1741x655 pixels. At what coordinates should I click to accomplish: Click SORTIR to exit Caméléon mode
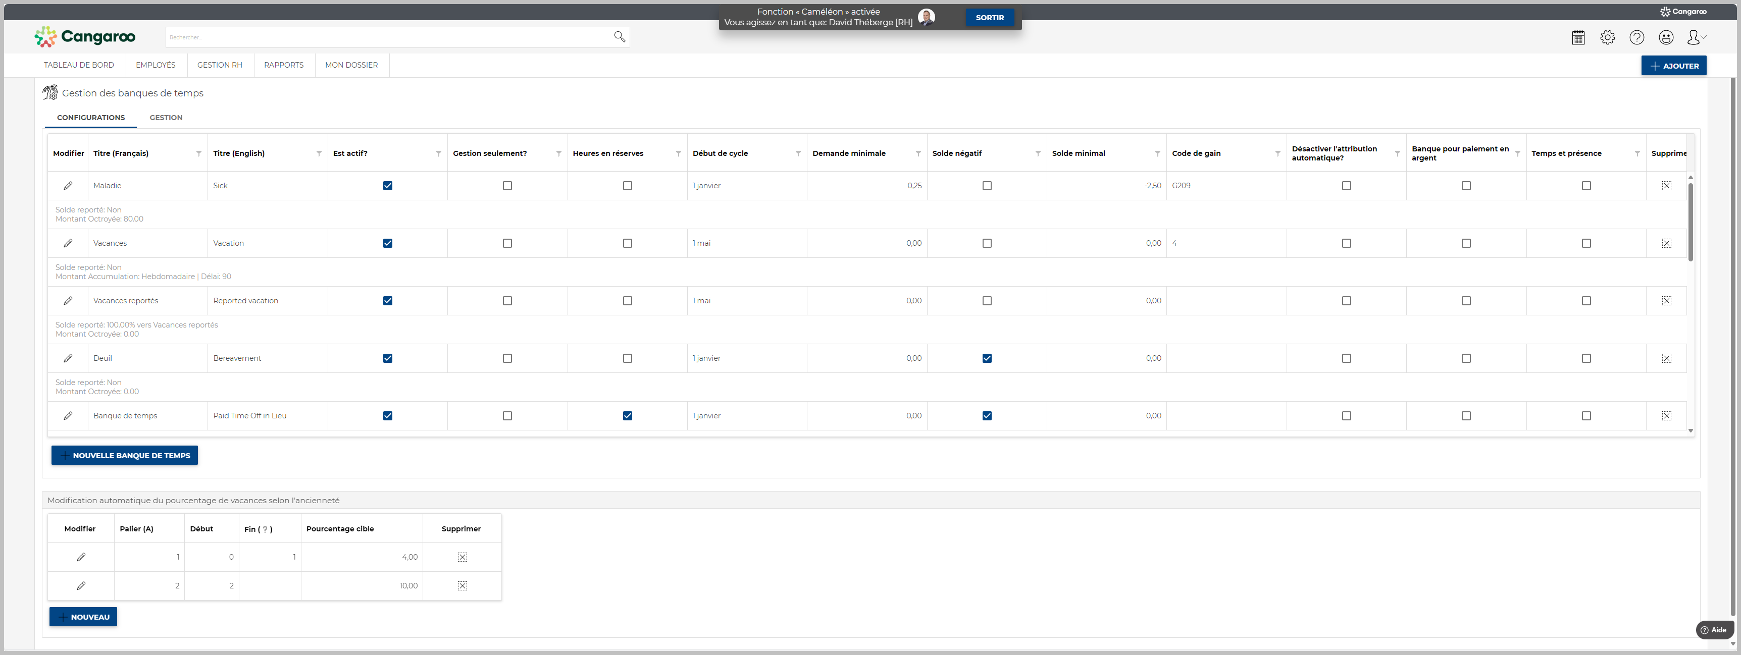[x=990, y=18]
